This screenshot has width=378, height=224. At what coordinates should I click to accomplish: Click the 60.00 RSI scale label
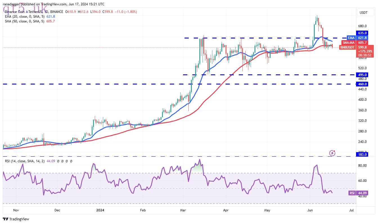[x=363, y=181]
